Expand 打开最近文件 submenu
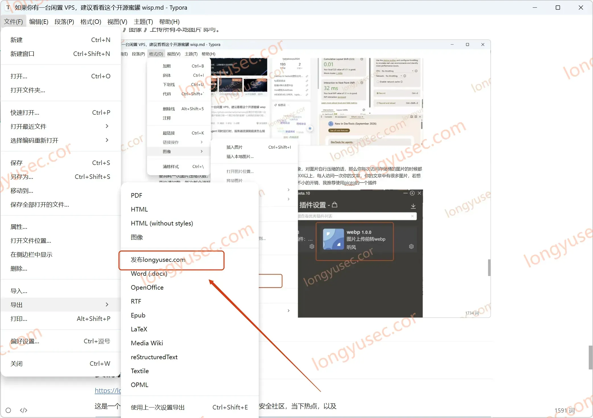The image size is (593, 418). click(60, 126)
